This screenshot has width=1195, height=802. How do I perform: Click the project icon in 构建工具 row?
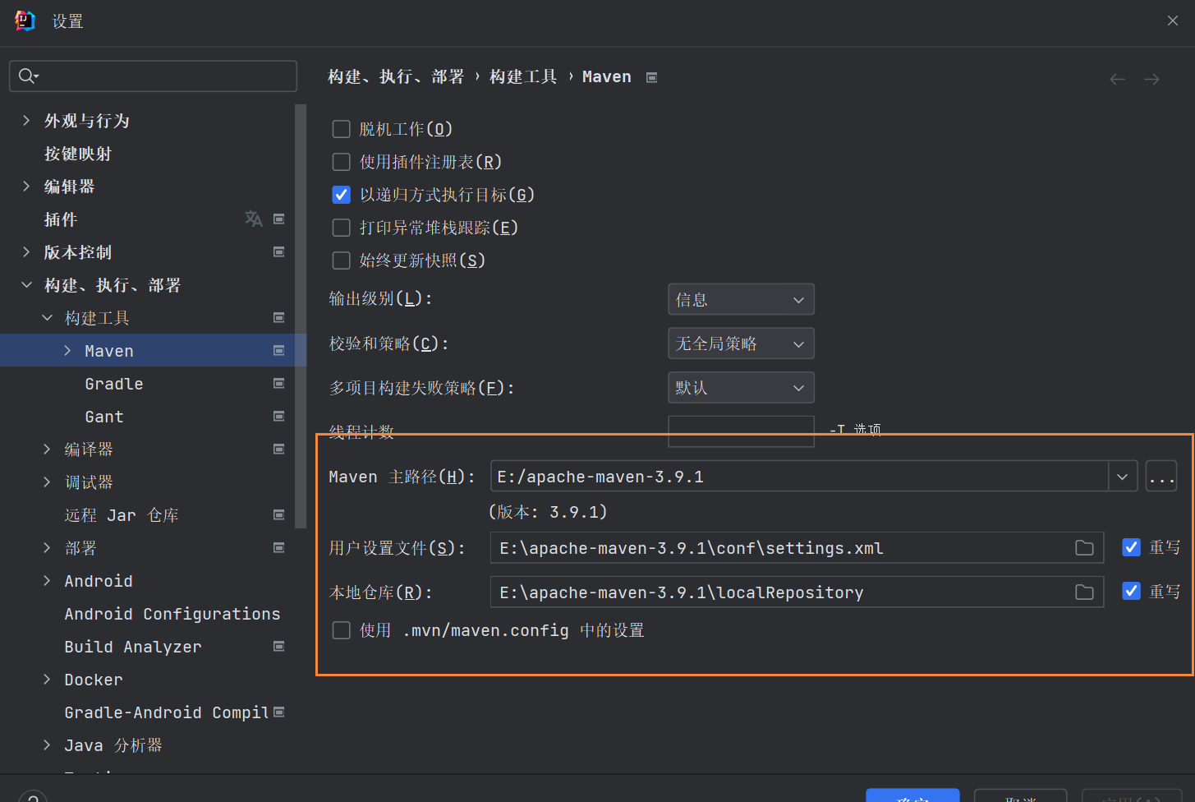[x=279, y=317]
